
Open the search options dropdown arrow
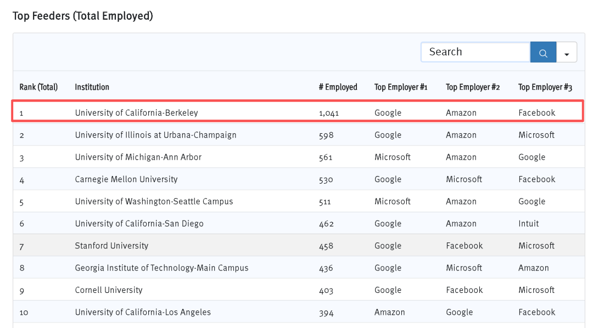click(x=566, y=52)
